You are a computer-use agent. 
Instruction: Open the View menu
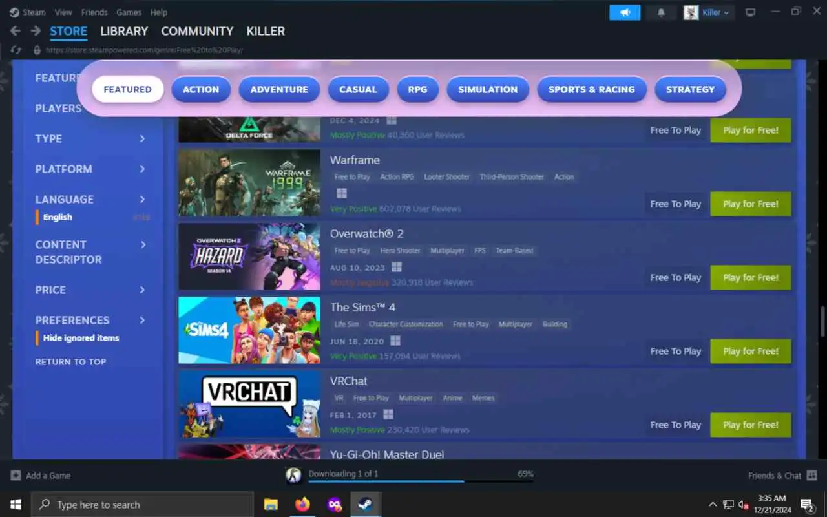63,12
